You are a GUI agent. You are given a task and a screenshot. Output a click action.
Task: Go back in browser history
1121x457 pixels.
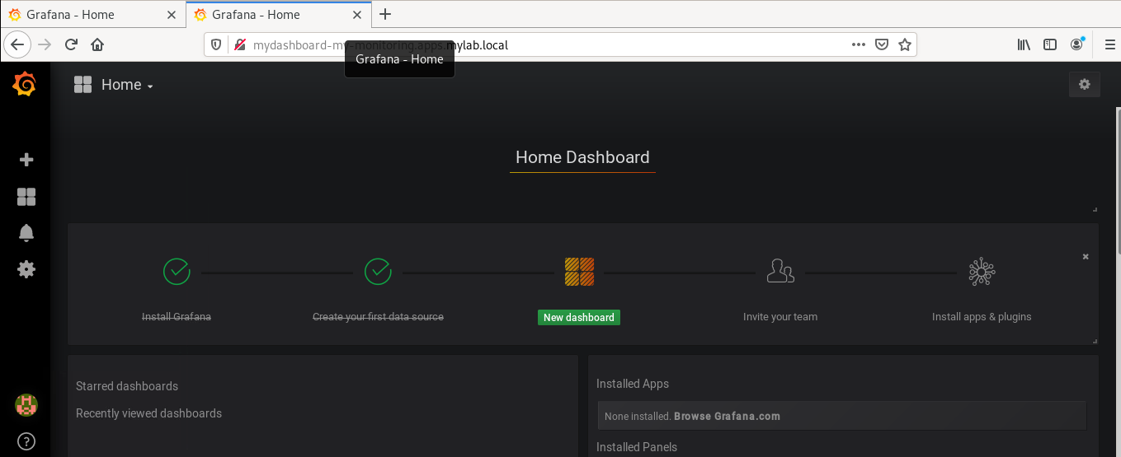tap(17, 44)
